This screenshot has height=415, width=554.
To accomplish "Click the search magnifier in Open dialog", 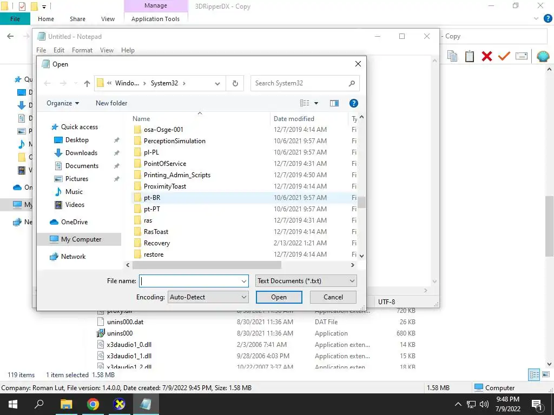I will [x=352, y=83].
